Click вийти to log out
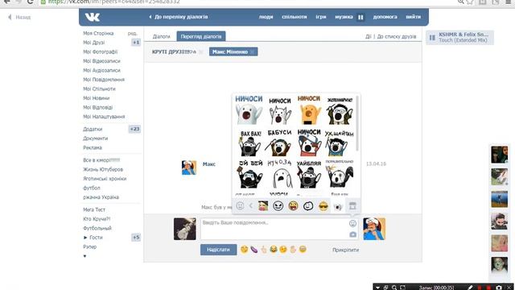515x290 pixels. (x=413, y=17)
